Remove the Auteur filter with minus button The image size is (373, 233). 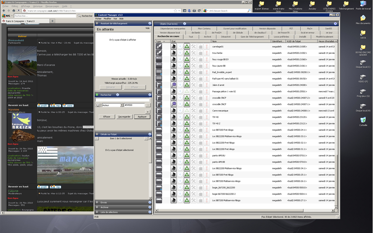(x=148, y=105)
